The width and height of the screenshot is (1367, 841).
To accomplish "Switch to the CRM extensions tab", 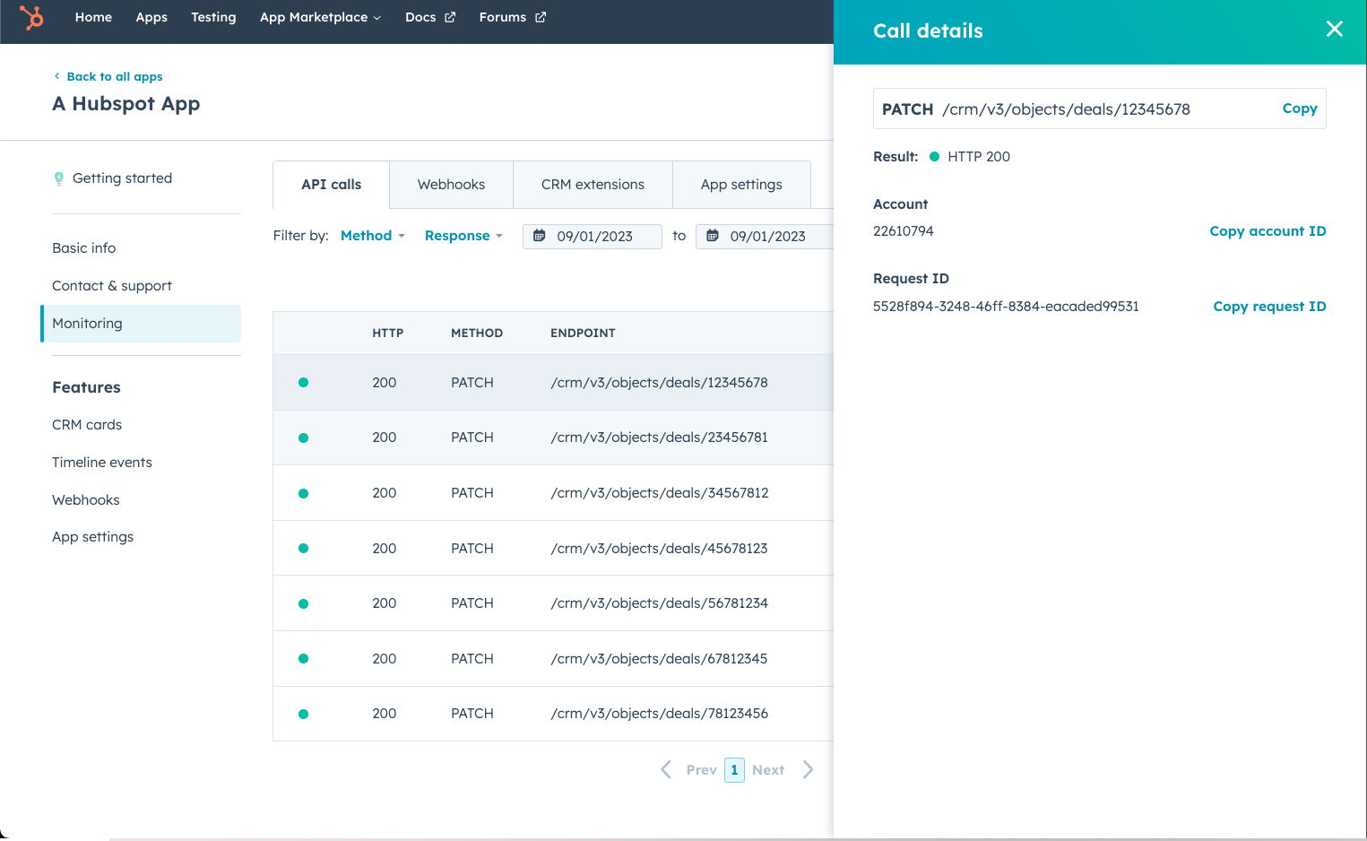I will 593,185.
